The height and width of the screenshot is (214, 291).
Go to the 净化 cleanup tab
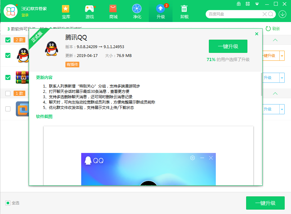tap(137, 12)
